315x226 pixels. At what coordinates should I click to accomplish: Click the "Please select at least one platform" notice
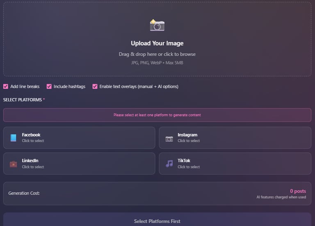coord(157,115)
